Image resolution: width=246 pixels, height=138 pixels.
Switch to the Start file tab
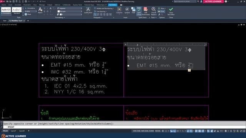tap(5, 21)
